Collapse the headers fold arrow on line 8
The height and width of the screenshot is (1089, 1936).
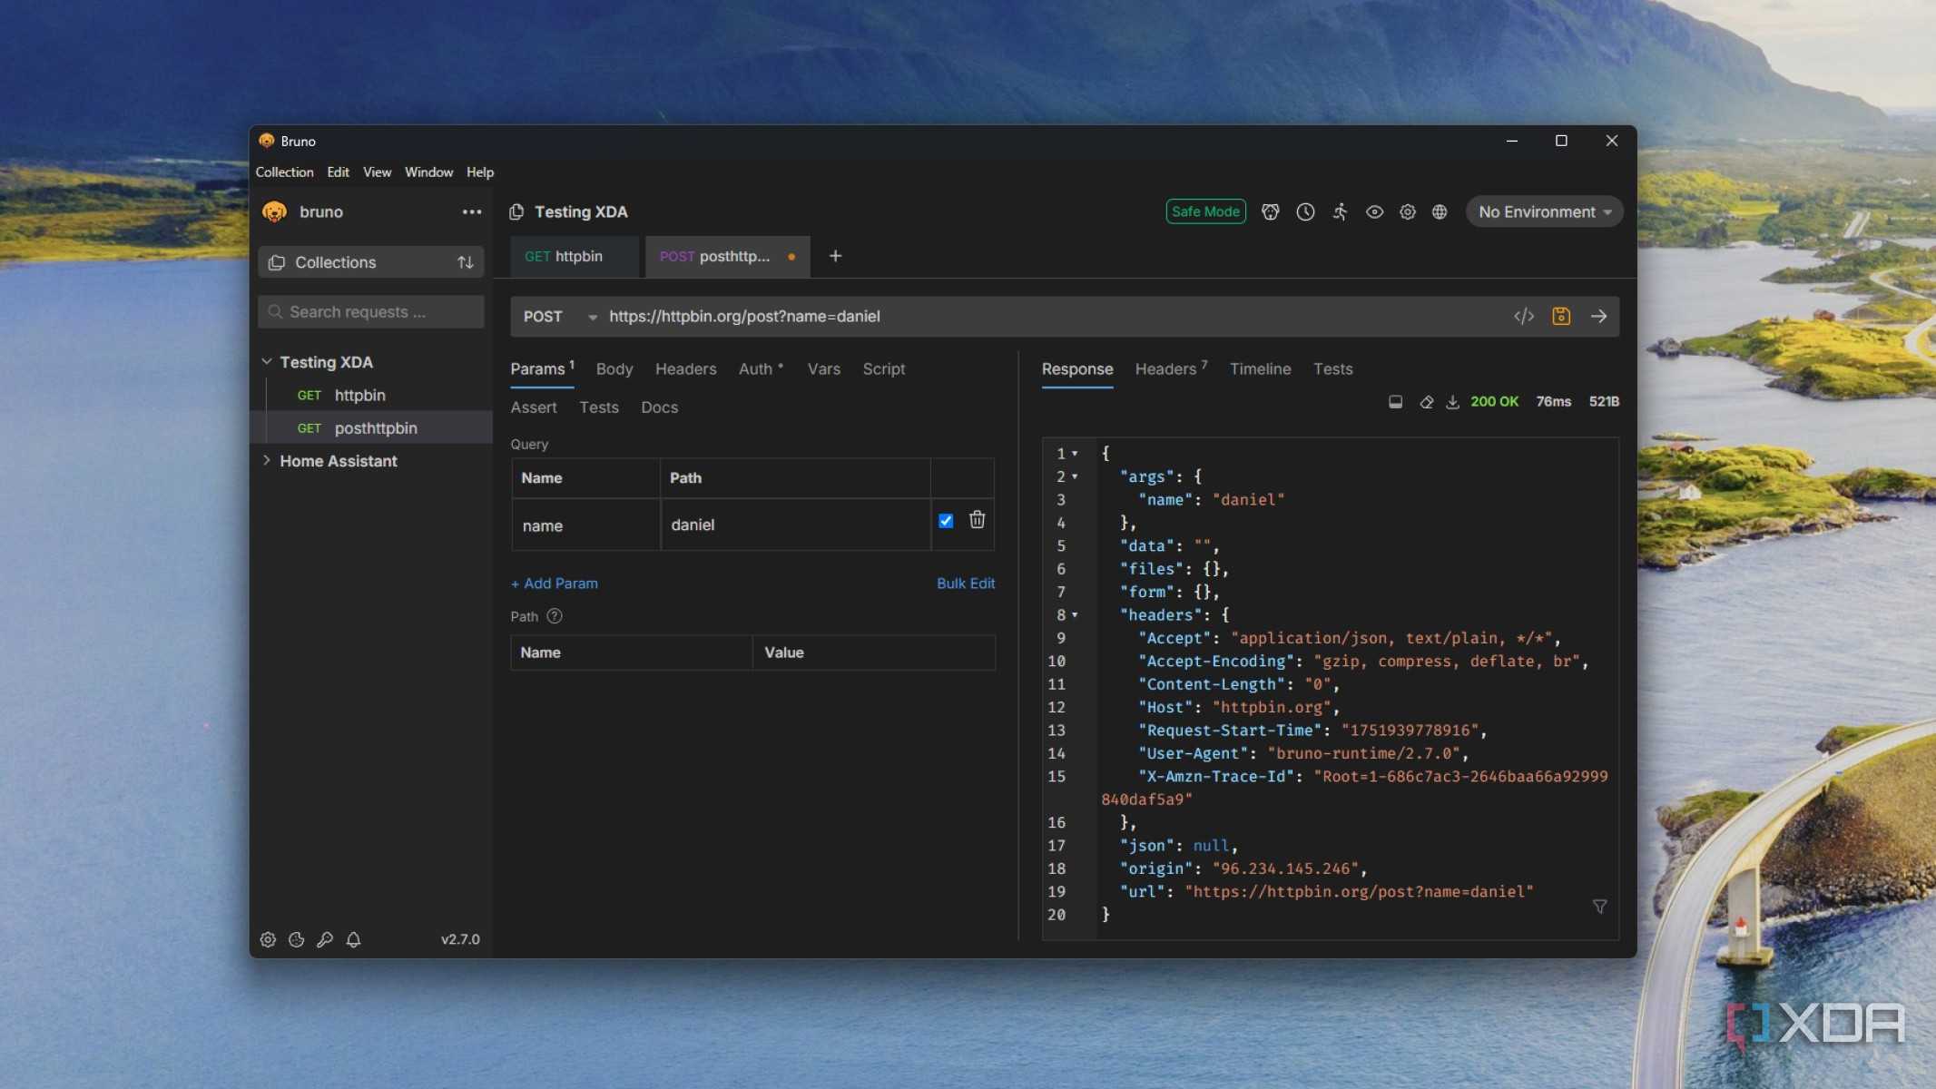pyautogui.click(x=1075, y=614)
